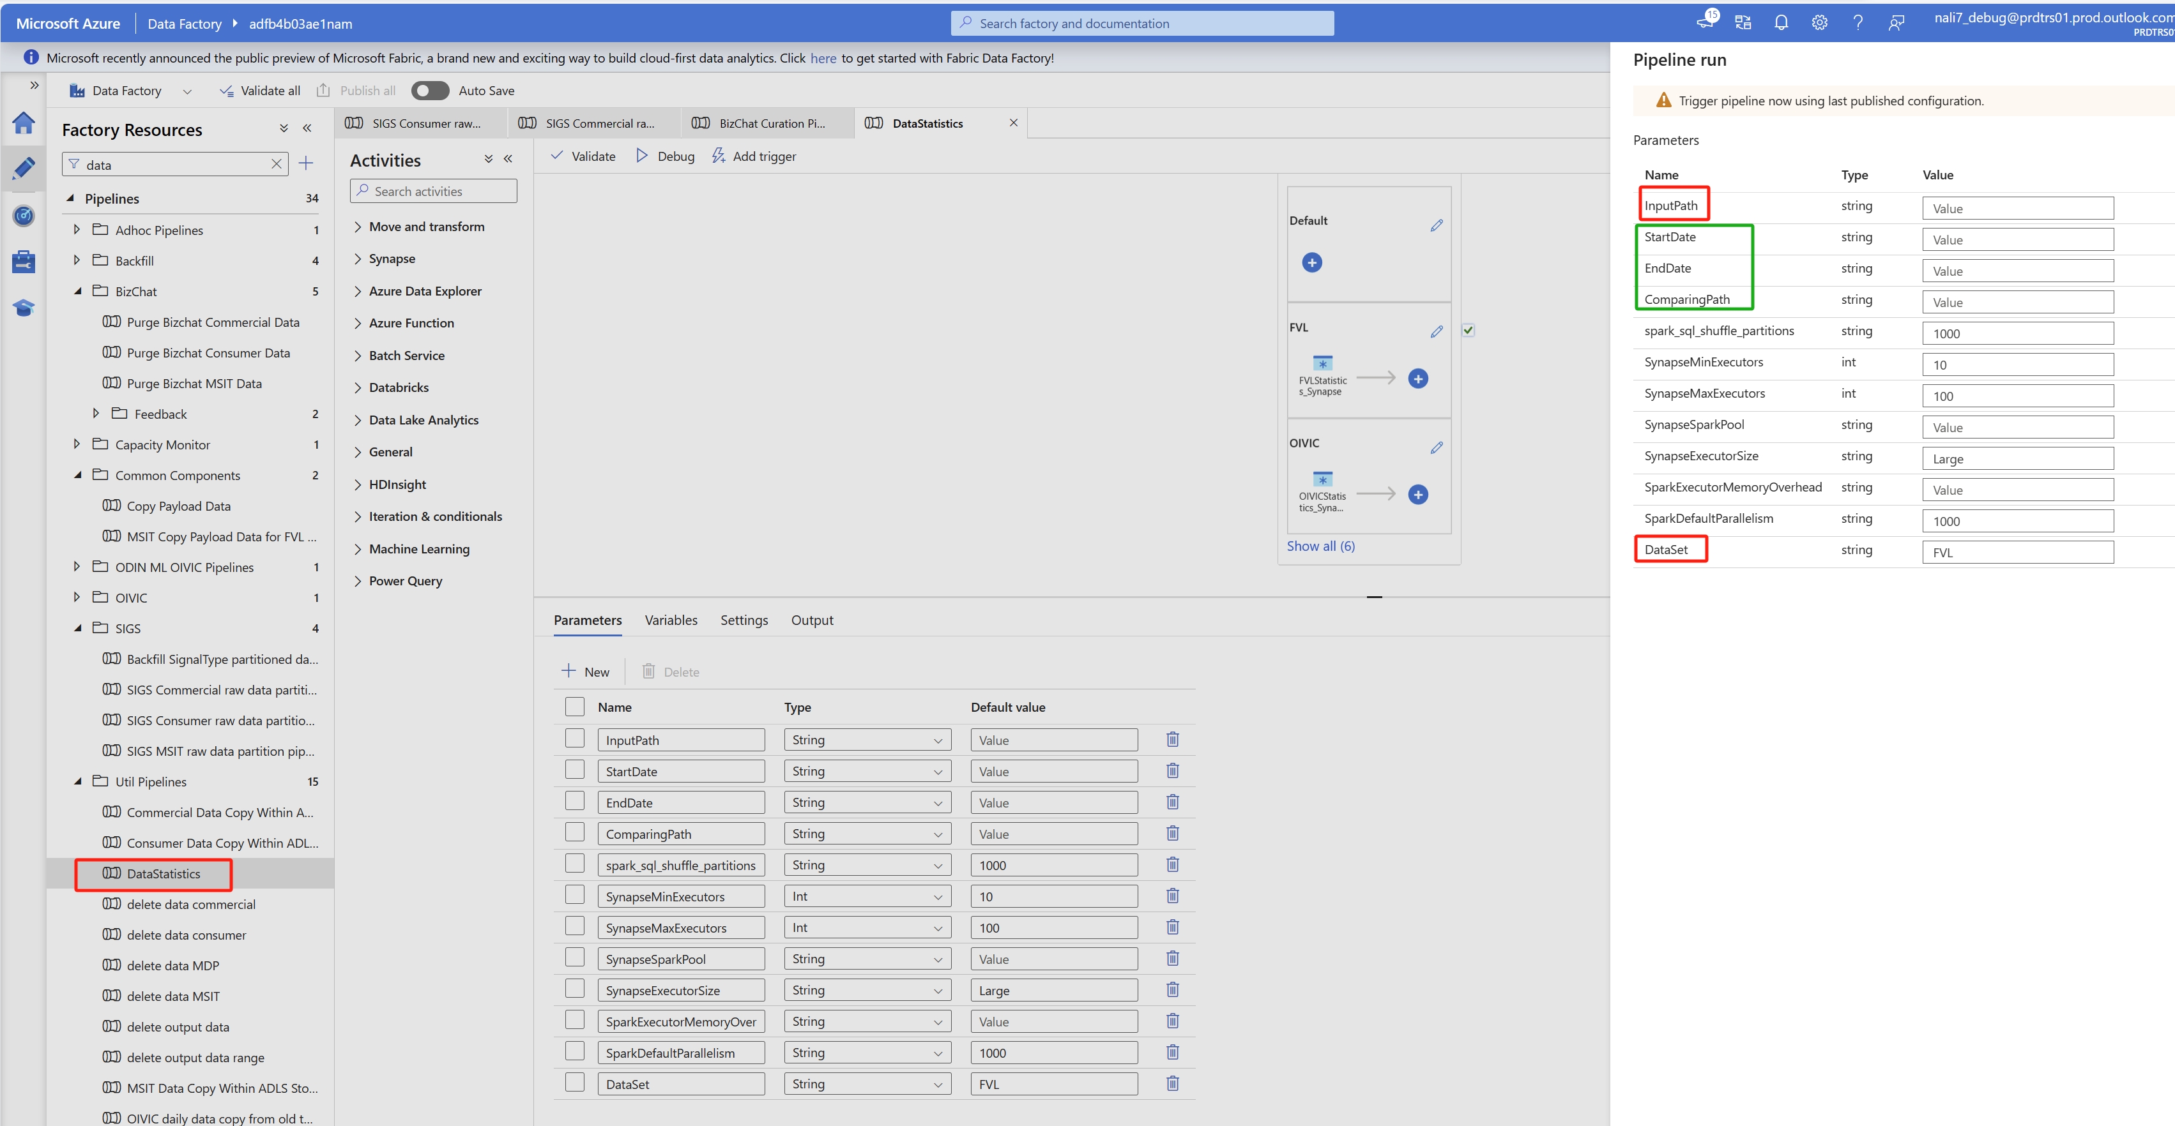Edit the Default case with pencil icon
The height and width of the screenshot is (1126, 2175).
tap(1436, 225)
